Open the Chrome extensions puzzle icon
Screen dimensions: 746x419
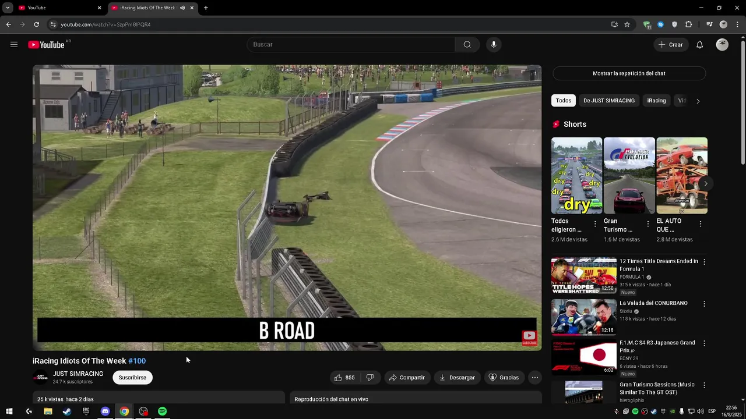[688, 24]
